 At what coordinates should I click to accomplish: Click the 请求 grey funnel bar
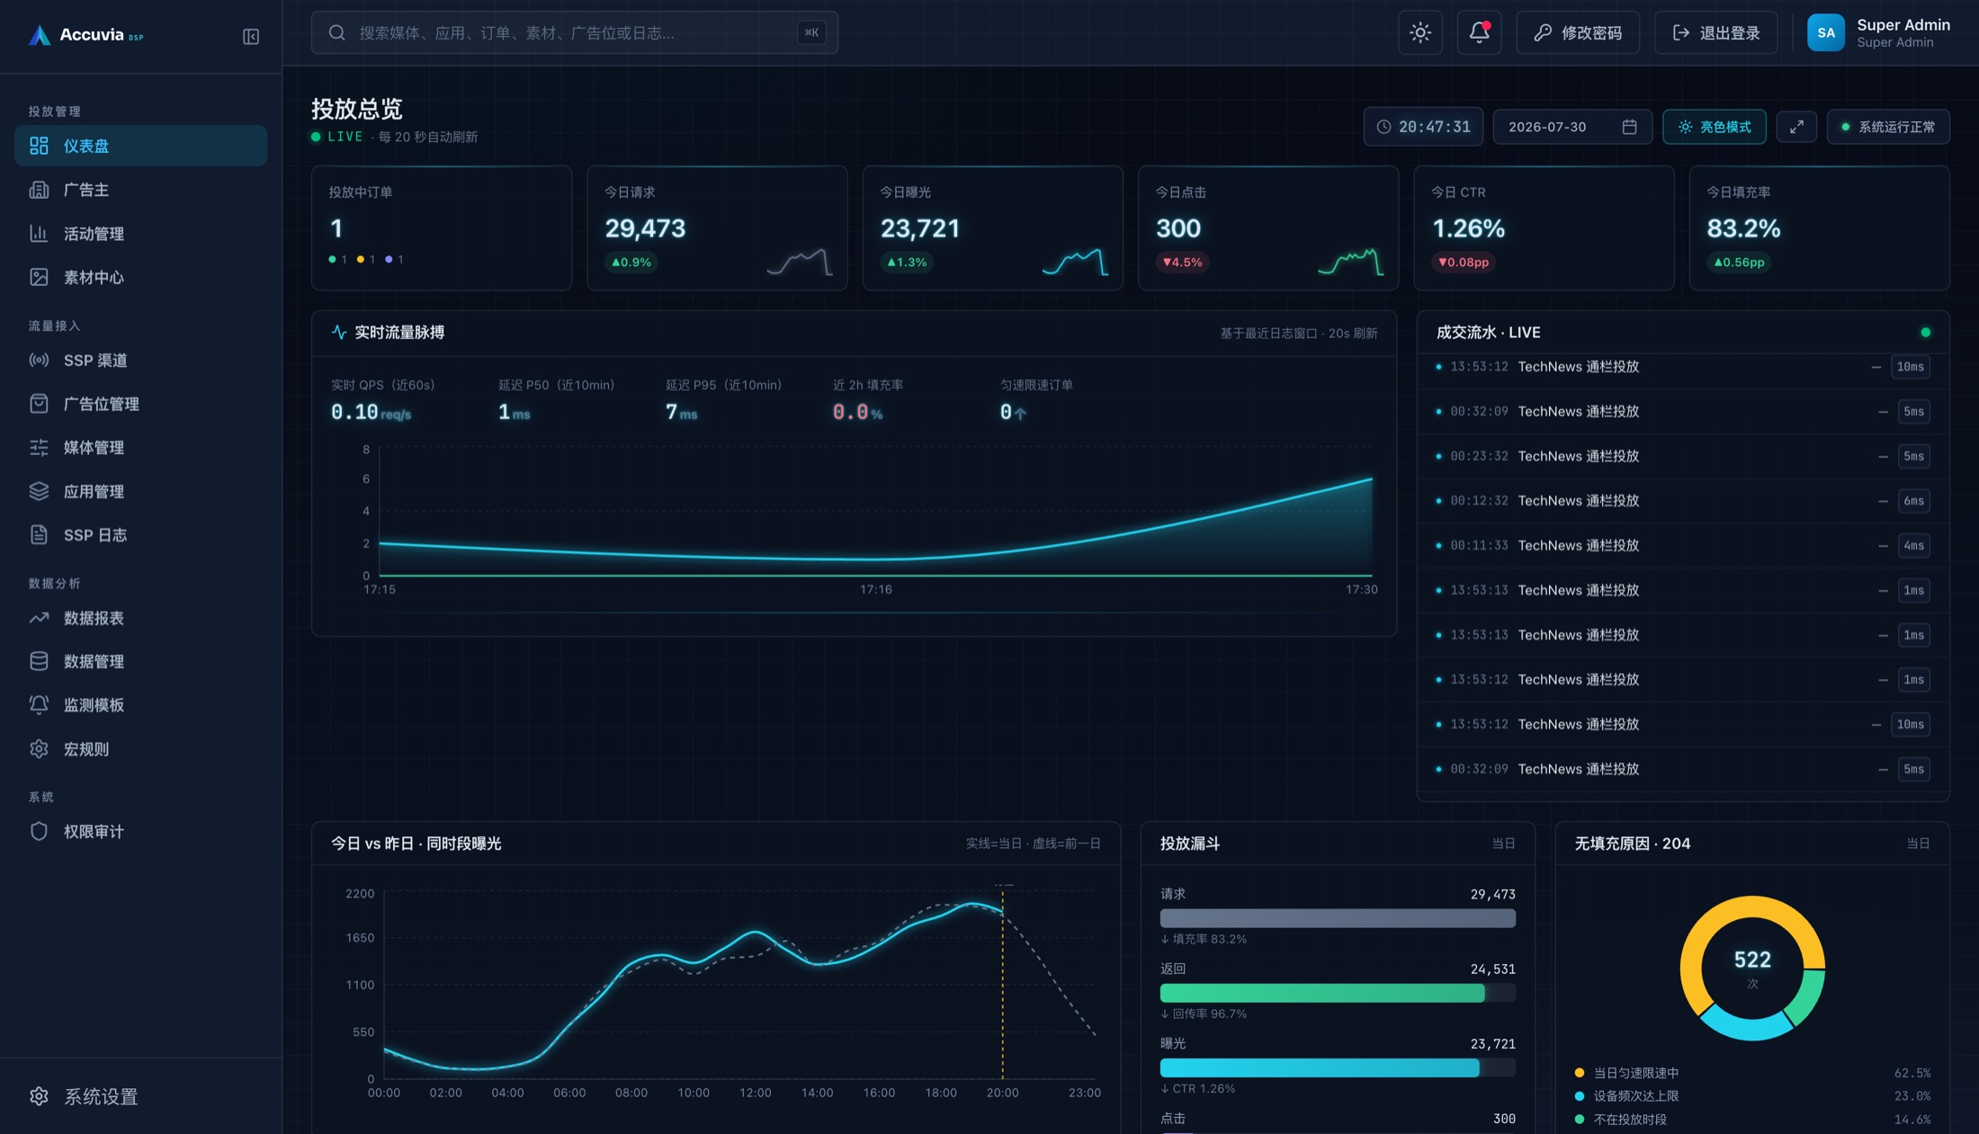point(1338,918)
